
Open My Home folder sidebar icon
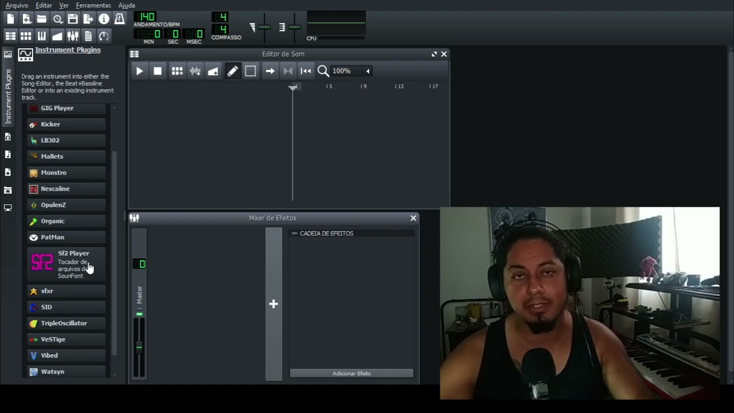pyautogui.click(x=8, y=190)
